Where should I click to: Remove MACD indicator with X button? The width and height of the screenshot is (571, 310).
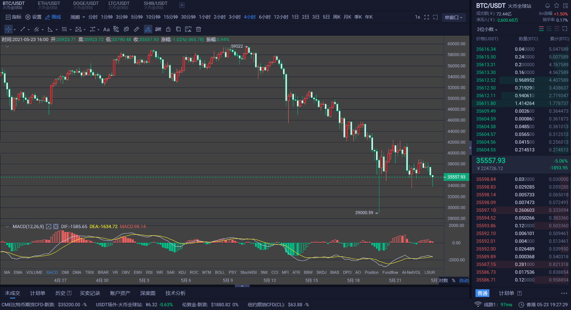click(56, 227)
